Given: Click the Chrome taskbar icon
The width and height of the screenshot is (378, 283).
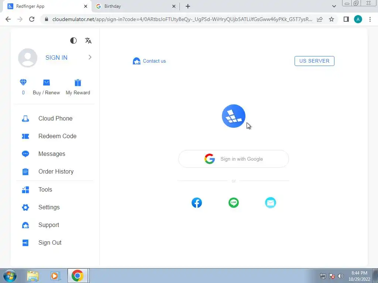Looking at the screenshot, I should (78, 276).
